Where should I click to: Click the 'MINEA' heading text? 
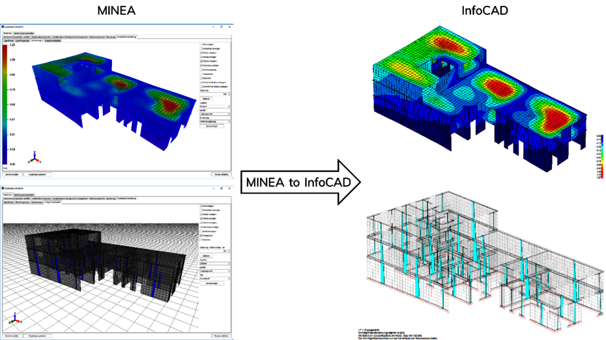(117, 10)
